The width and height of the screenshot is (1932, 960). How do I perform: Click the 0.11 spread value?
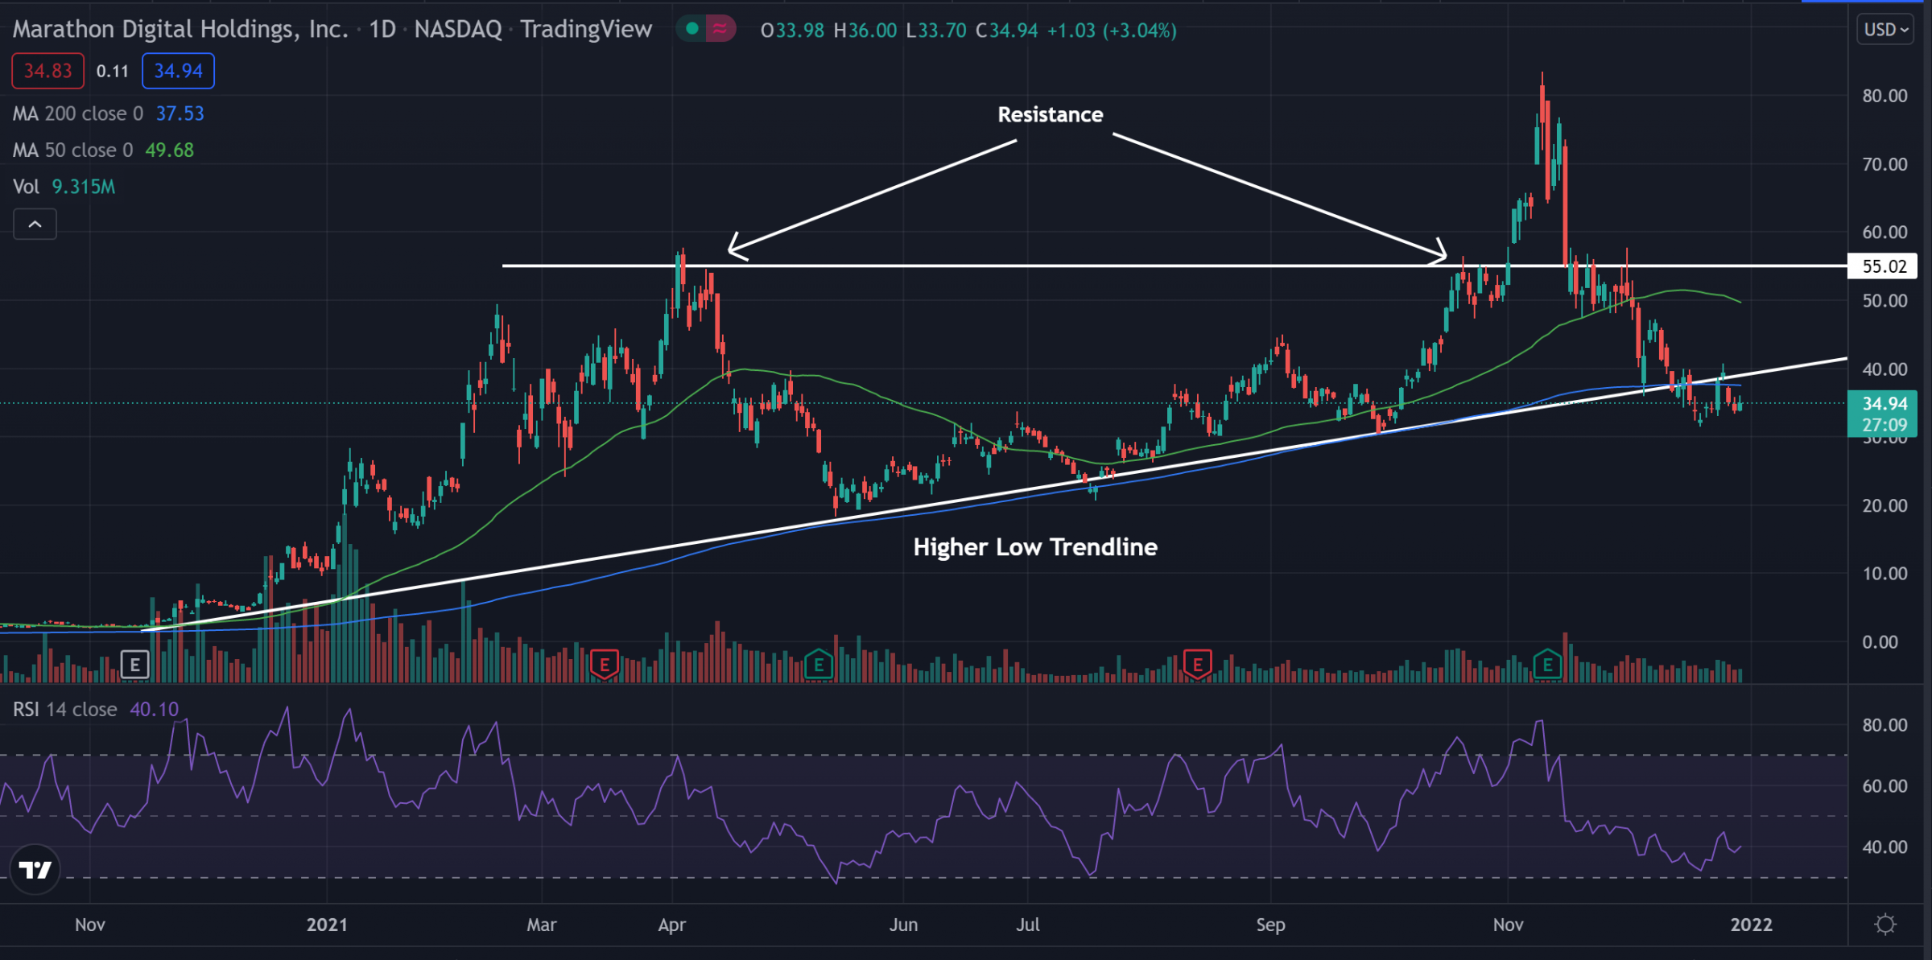113,71
